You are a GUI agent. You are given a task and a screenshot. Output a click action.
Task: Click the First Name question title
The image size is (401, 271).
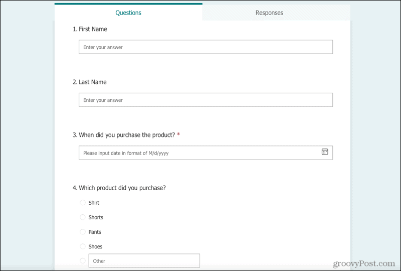90,29
